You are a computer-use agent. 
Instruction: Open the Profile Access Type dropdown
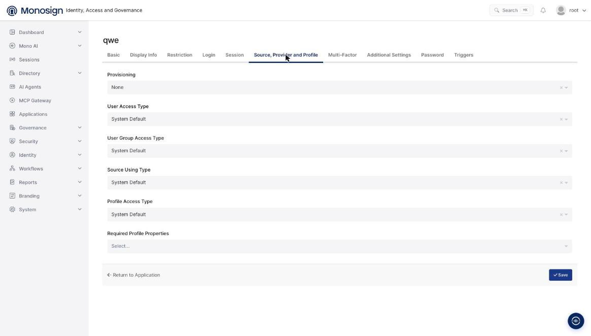tap(339, 214)
